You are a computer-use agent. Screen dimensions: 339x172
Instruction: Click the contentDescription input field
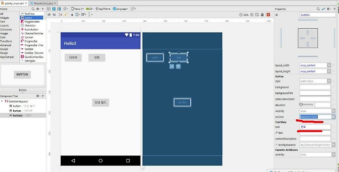315,139
